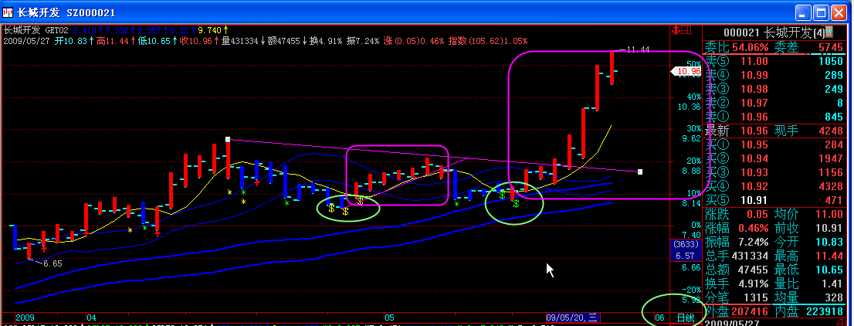Image resolution: width=854 pixels, height=326 pixels.
Task: Click the small icon after 长城开发(4)
Action: (x=829, y=32)
